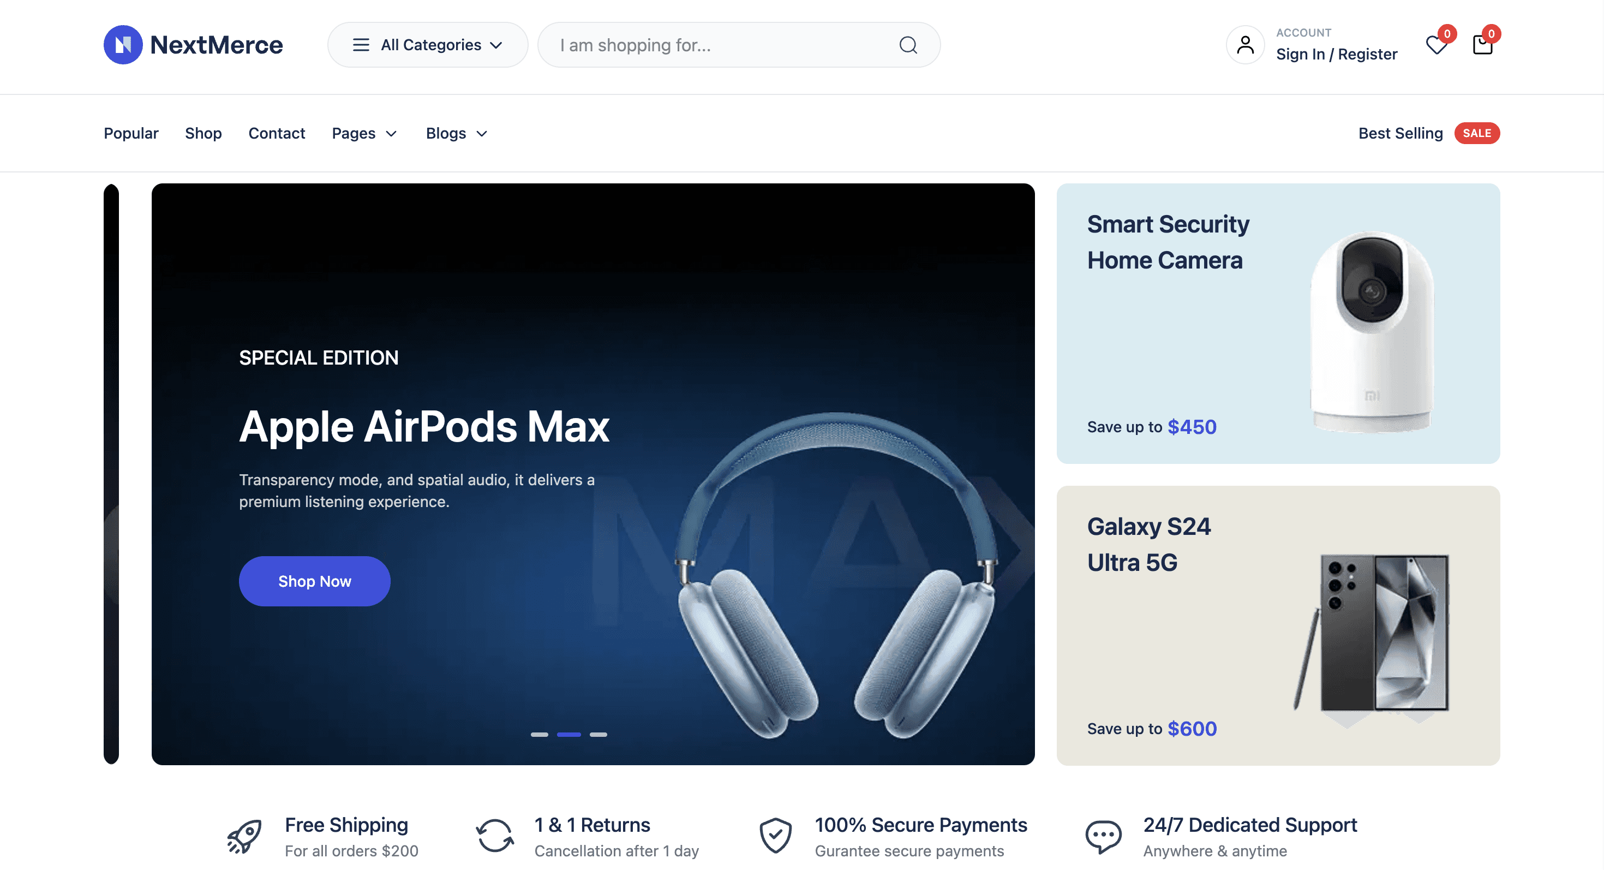
Task: Expand the Pages menu dropdown
Action: click(364, 133)
